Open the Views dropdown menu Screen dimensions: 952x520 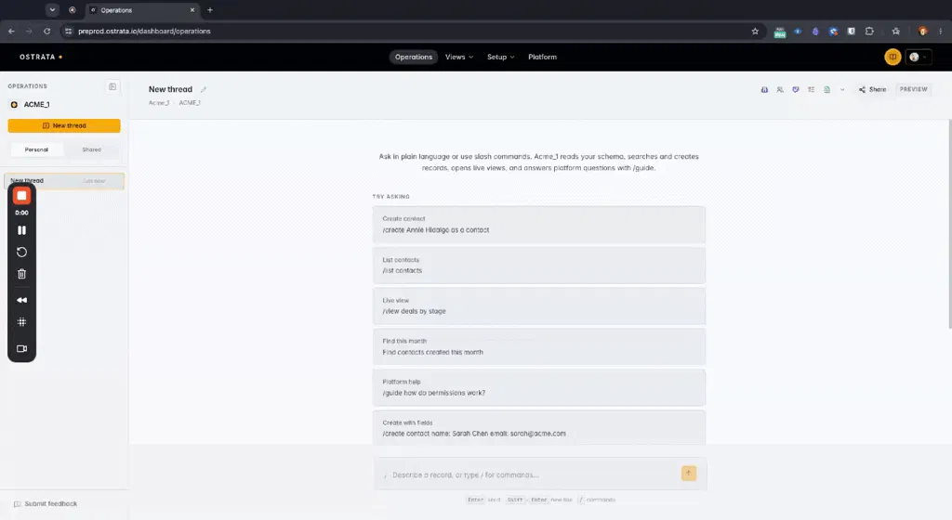coord(459,57)
